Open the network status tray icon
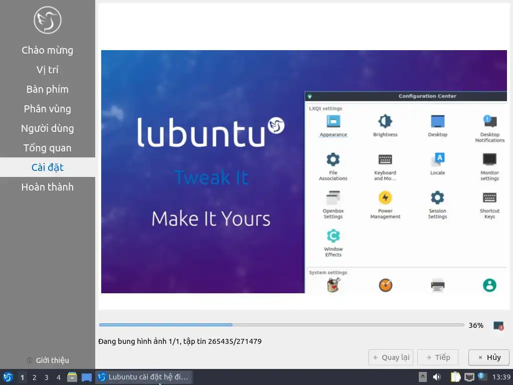The width and height of the screenshot is (513, 385). (469, 377)
